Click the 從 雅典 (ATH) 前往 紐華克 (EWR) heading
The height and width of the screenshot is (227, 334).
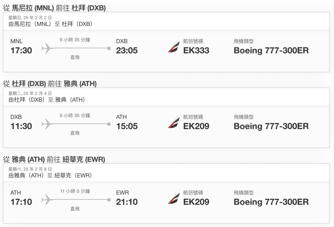click(54, 159)
